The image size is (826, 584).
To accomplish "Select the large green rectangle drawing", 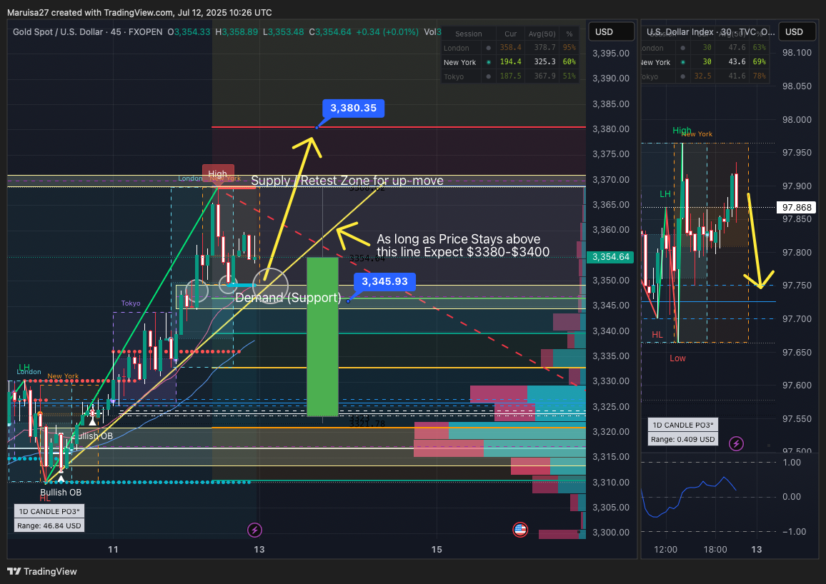I will (322, 337).
